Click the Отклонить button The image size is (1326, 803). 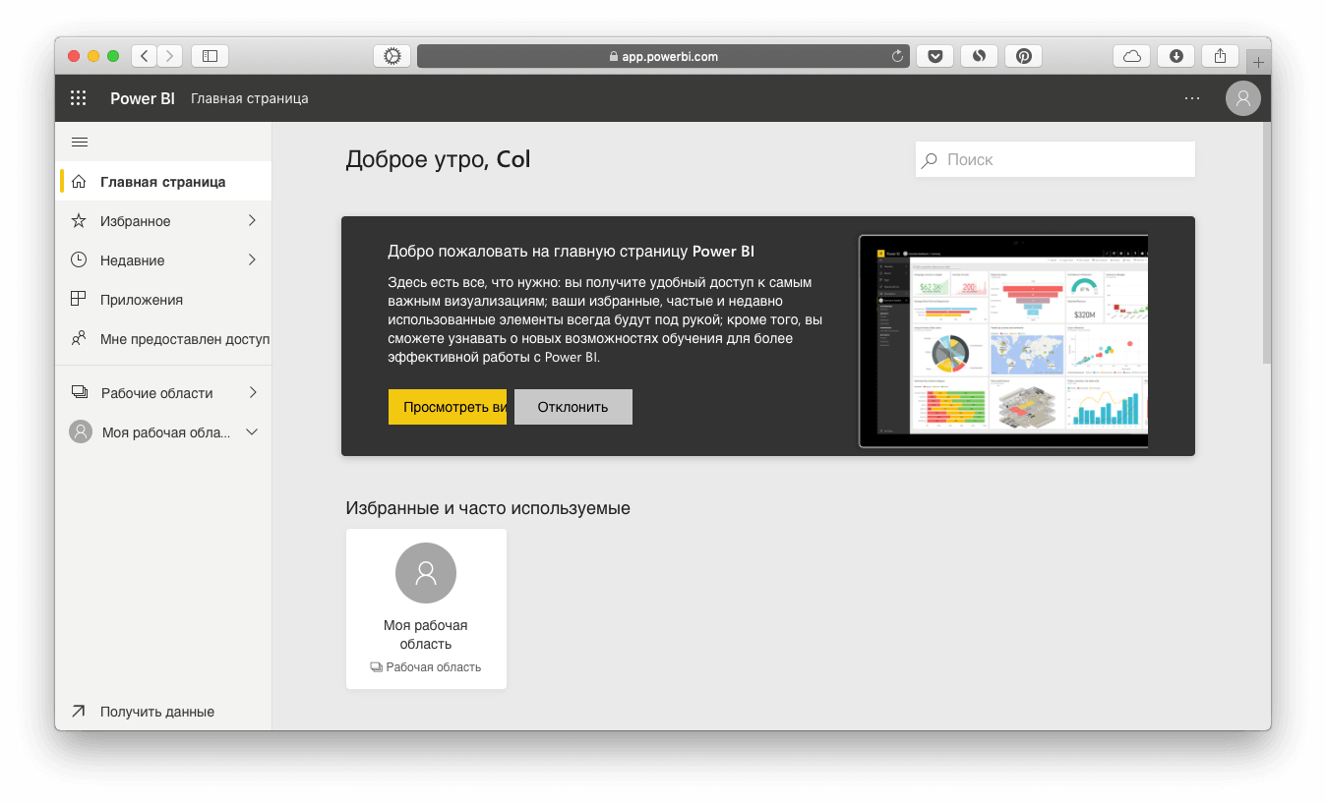coord(573,407)
